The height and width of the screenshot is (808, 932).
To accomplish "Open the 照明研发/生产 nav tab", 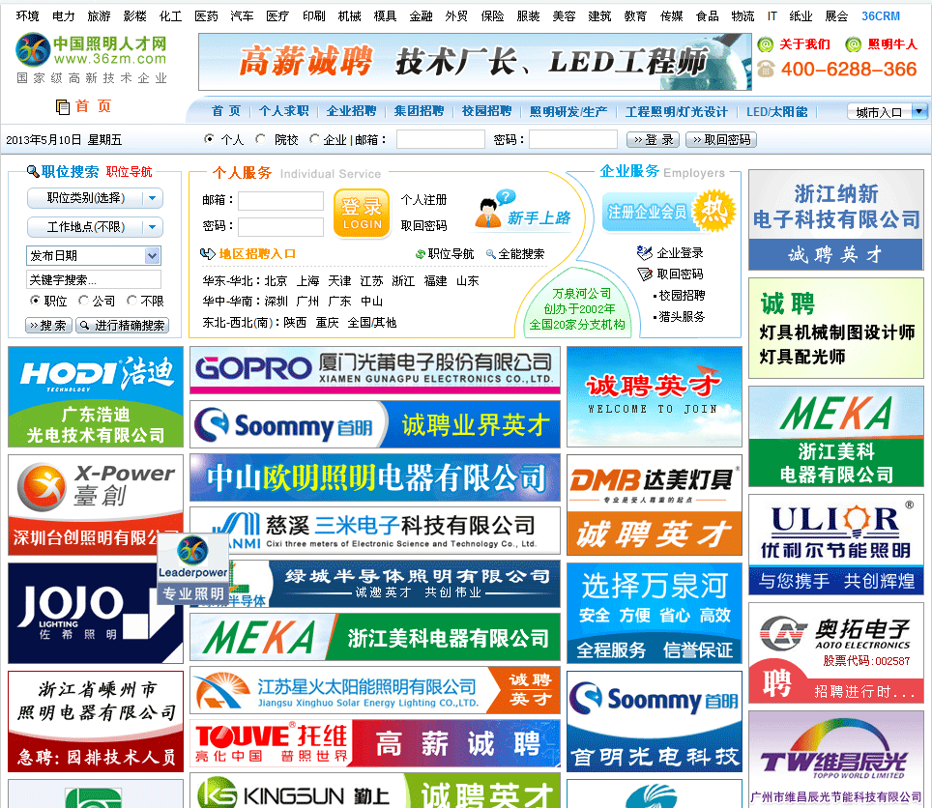I will click(x=568, y=112).
